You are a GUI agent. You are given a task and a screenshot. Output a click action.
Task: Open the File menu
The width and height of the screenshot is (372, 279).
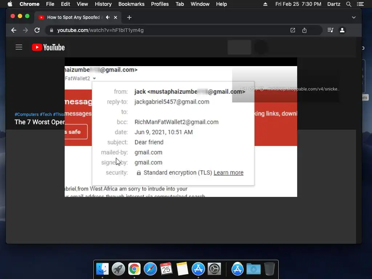click(50, 4)
